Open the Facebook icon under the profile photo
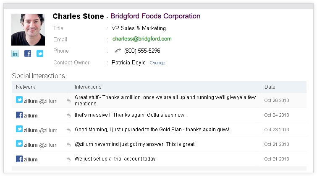 pos(28,54)
